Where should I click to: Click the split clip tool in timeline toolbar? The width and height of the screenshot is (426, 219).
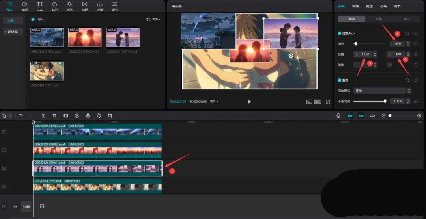[x=43, y=116]
